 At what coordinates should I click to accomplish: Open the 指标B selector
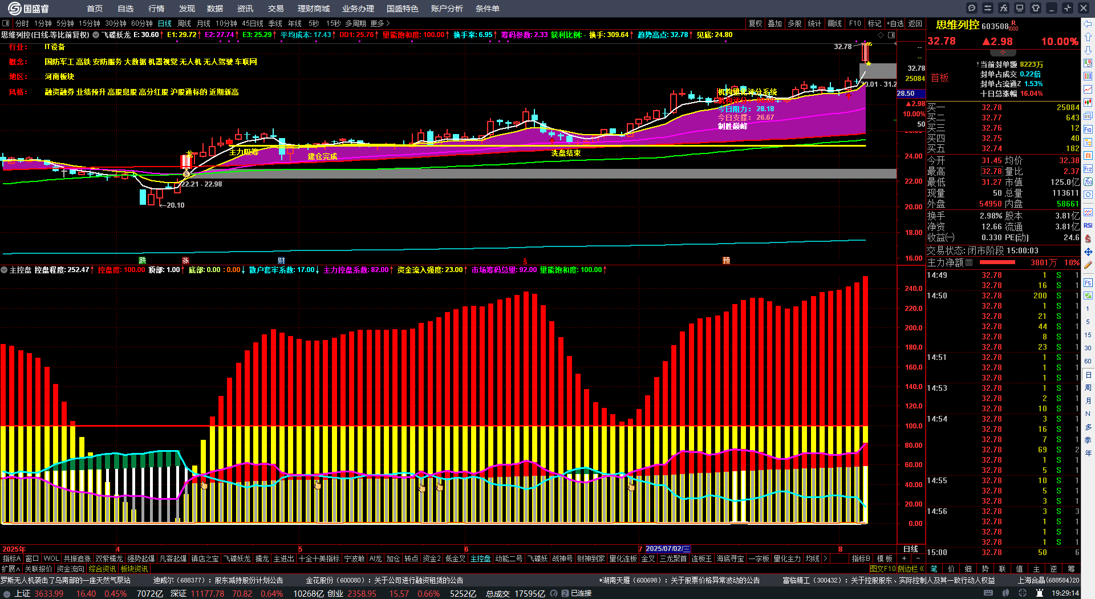point(861,558)
